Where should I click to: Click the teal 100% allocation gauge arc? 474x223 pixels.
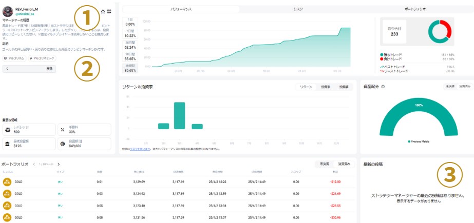click(x=419, y=106)
